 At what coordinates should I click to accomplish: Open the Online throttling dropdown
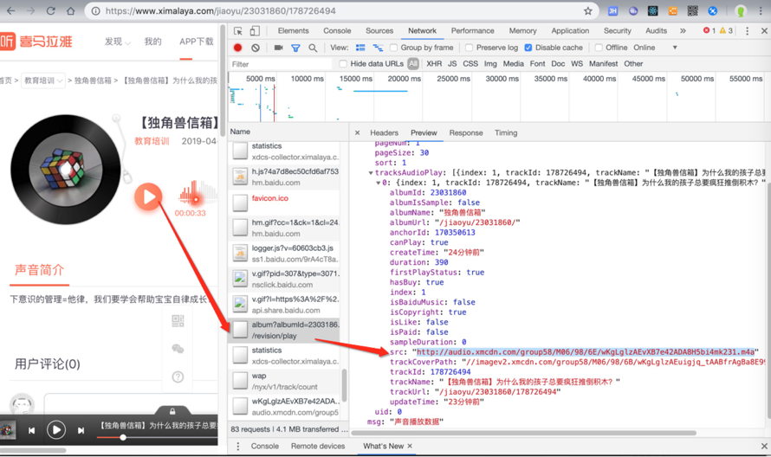pos(656,48)
